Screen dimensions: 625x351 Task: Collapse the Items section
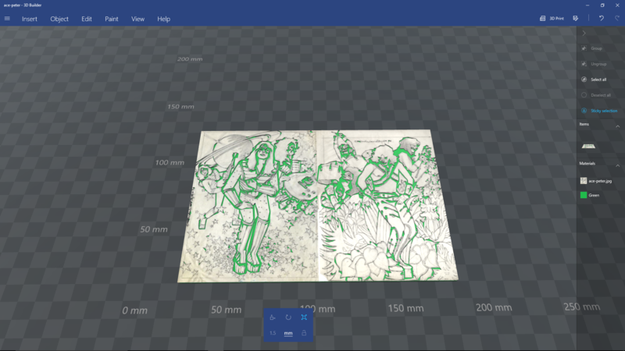click(x=617, y=126)
